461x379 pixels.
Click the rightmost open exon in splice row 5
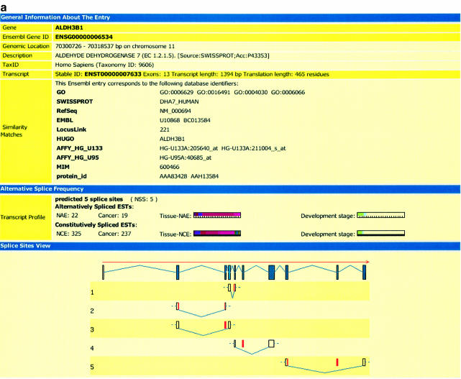click(x=364, y=362)
